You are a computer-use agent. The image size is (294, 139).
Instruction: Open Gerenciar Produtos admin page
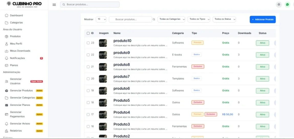(21, 90)
